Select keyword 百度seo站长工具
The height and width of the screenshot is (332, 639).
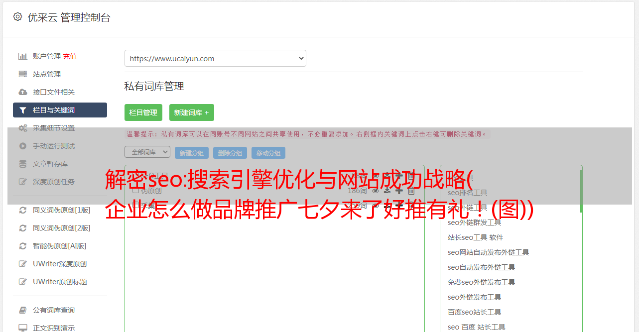(475, 312)
